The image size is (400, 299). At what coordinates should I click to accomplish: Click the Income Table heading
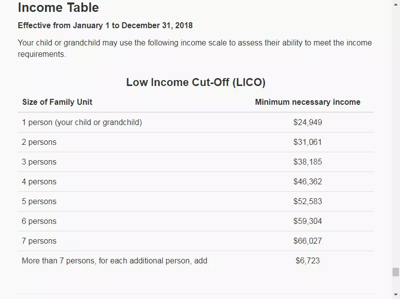(58, 8)
